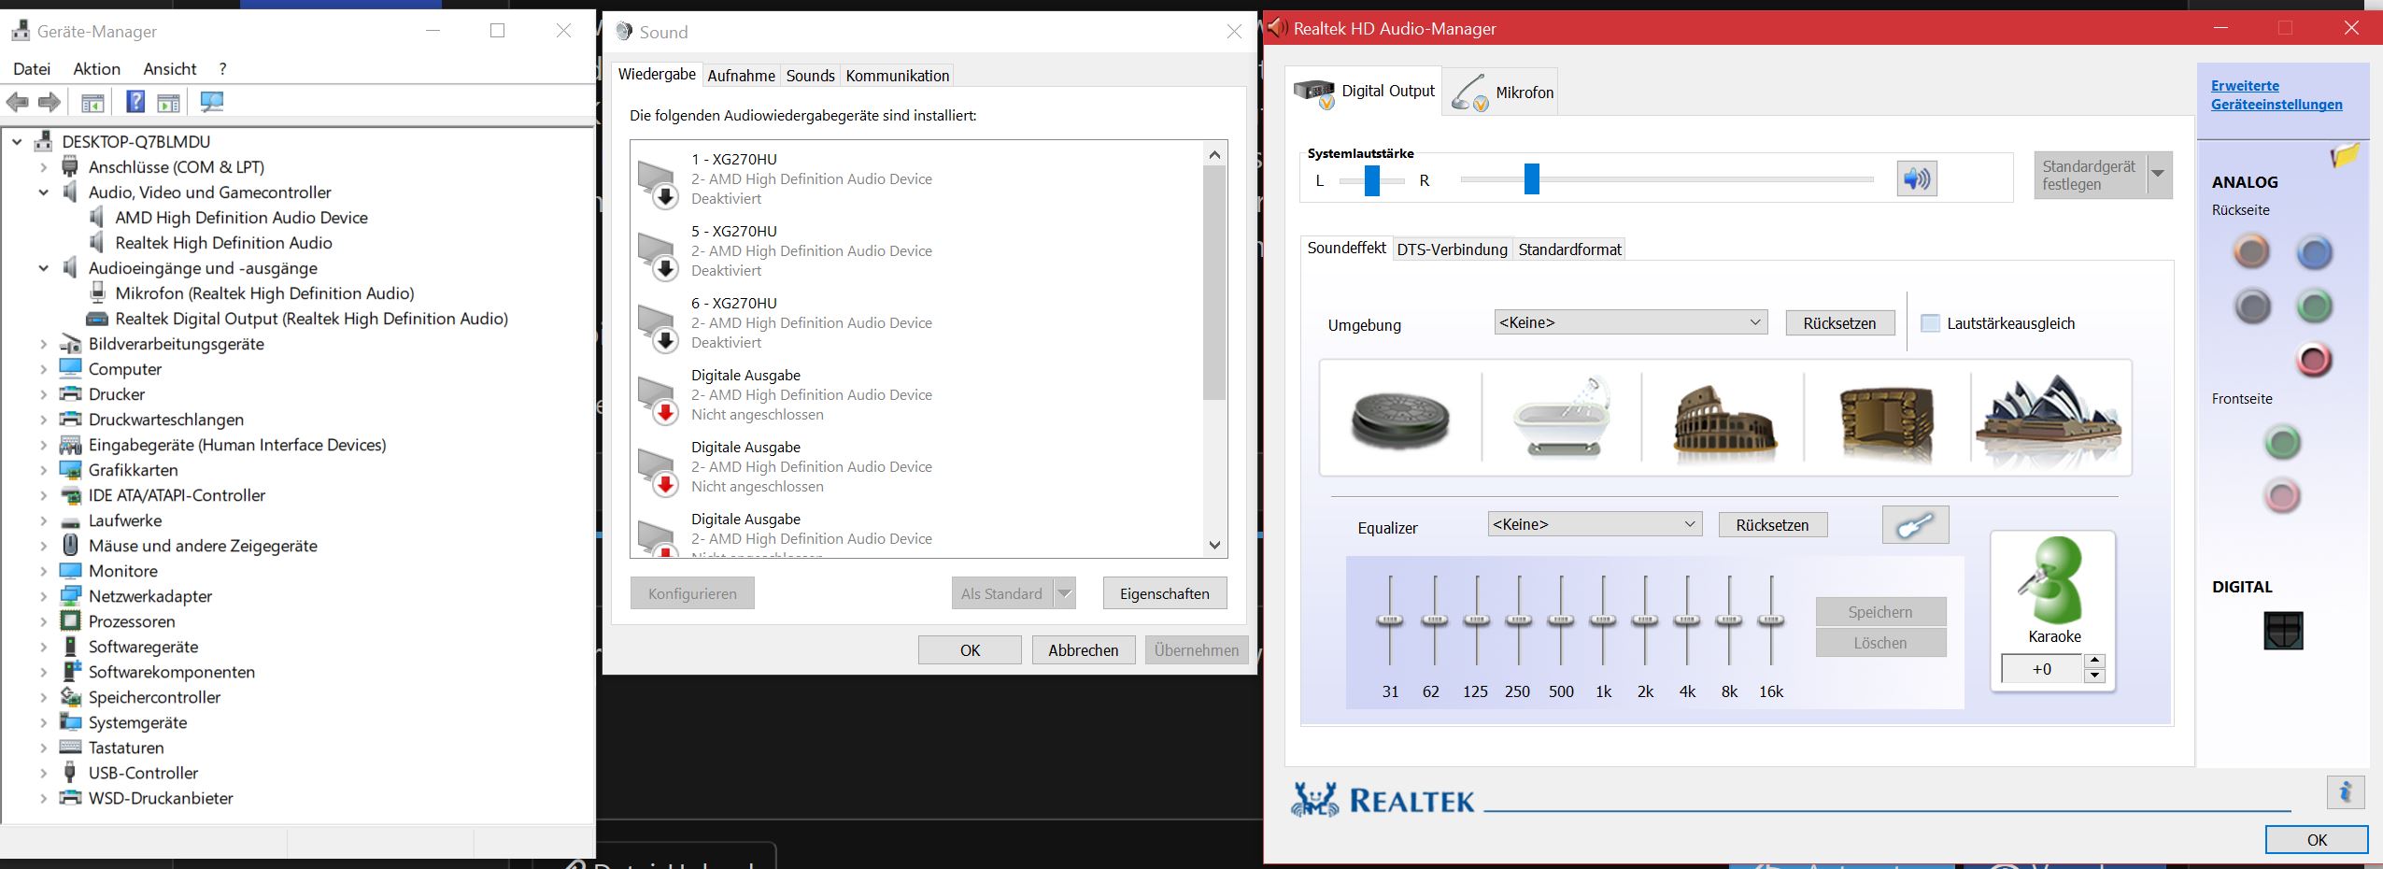Expand the Netzwerkadapter node

(43, 596)
